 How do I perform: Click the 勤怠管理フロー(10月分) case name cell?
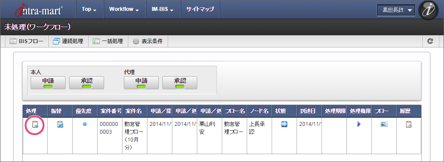[x=135, y=136]
